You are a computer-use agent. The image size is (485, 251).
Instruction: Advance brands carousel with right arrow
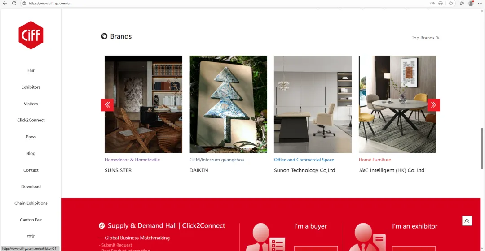[x=434, y=105]
